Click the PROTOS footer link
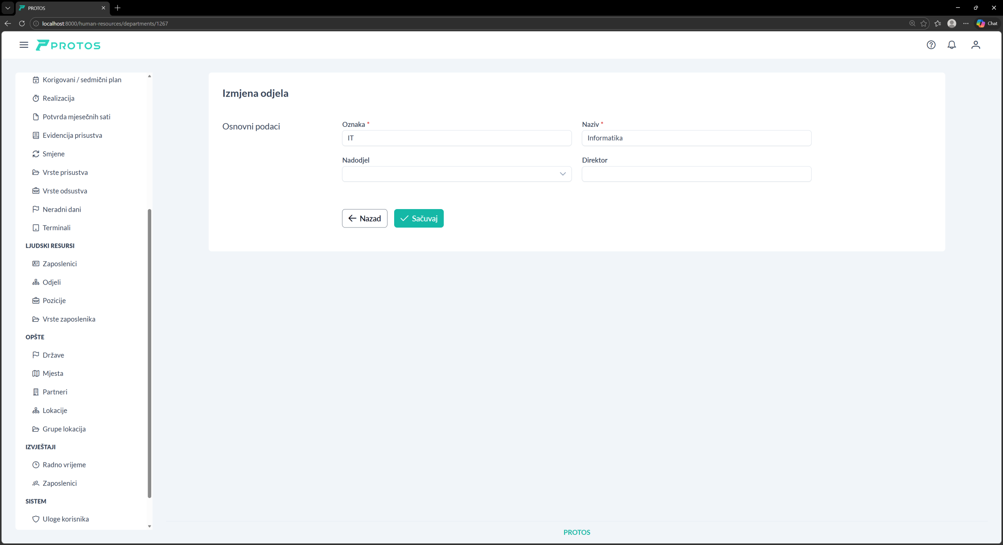This screenshot has height=545, width=1003. pos(577,532)
